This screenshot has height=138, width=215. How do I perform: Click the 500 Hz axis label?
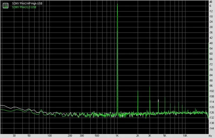[97, 136]
